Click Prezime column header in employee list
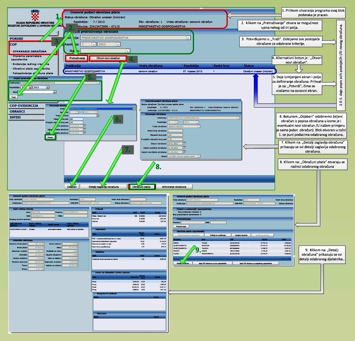The width and height of the screenshot is (355, 341). point(177,240)
